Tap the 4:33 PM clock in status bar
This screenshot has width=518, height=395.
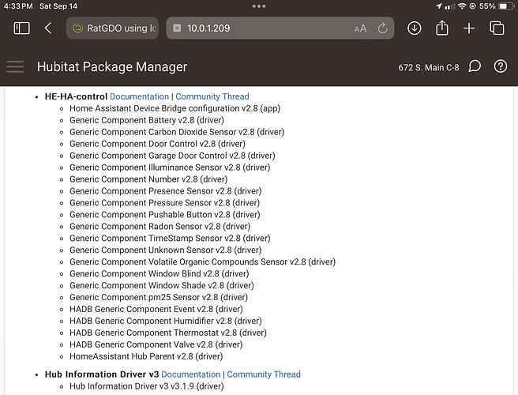point(18,6)
